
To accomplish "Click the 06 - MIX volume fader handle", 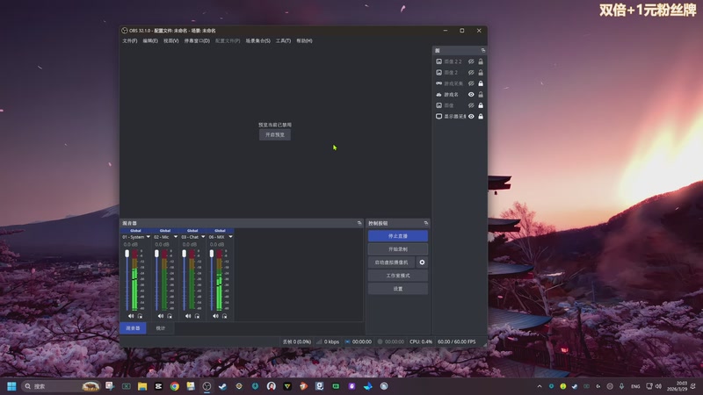I will (x=212, y=254).
